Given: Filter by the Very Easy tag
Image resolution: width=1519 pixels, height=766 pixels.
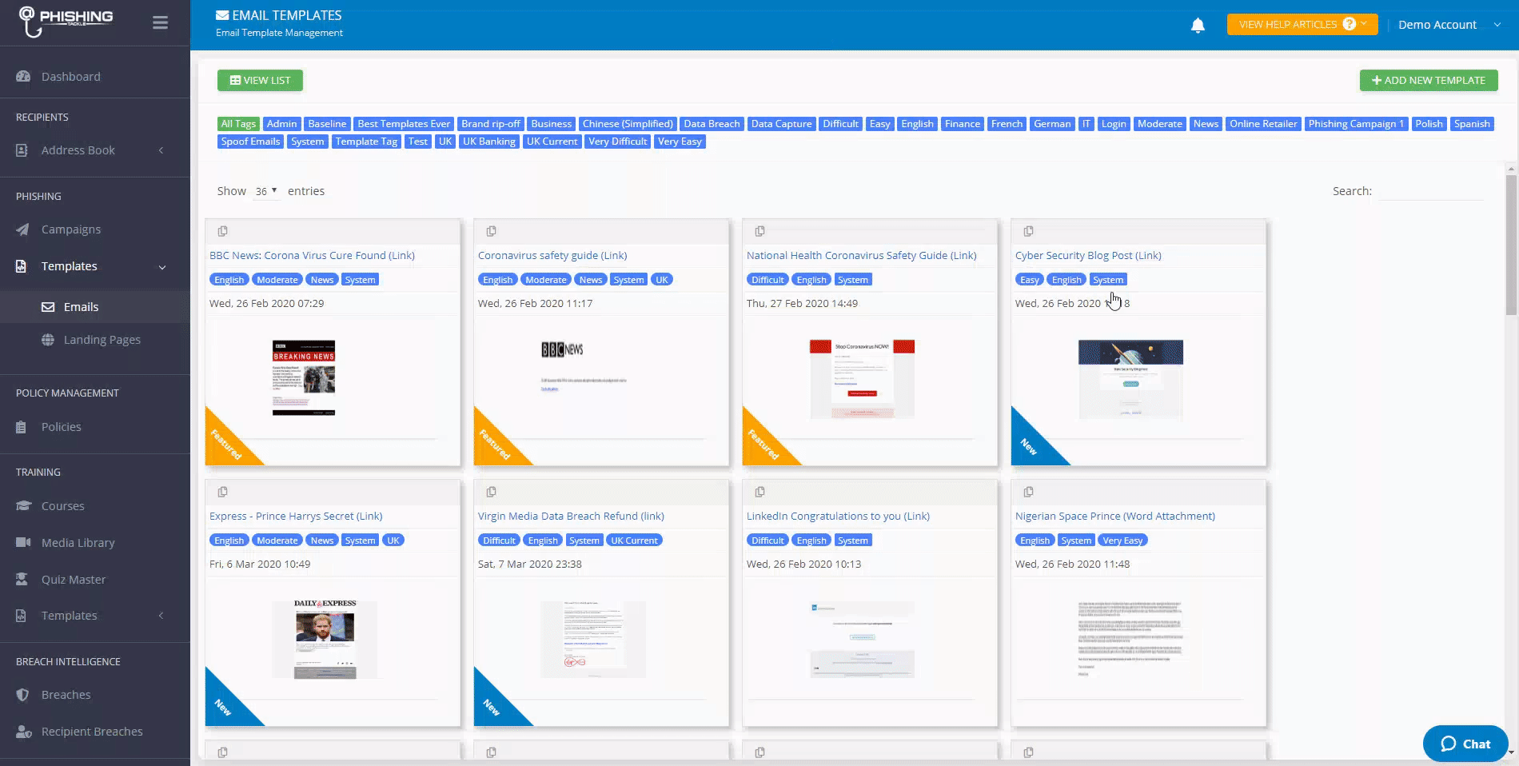Looking at the screenshot, I should pos(680,142).
